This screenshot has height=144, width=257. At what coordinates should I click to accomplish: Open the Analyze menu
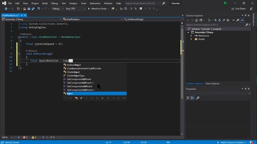coord(73,3)
